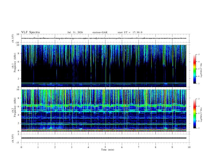Click the 1 kHz horizontal line in ch.1 spectrogram
This screenshot has width=213, height=165.
[x=104, y=83]
